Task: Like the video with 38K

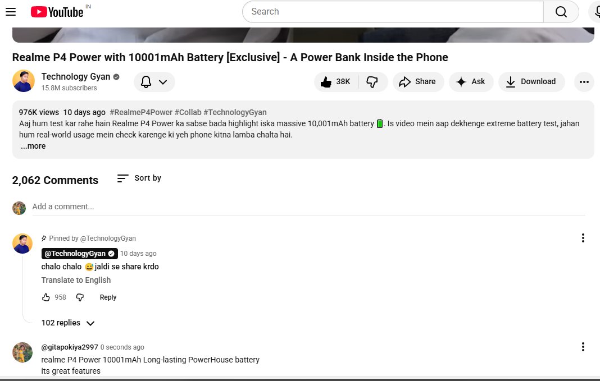Action: [335, 82]
